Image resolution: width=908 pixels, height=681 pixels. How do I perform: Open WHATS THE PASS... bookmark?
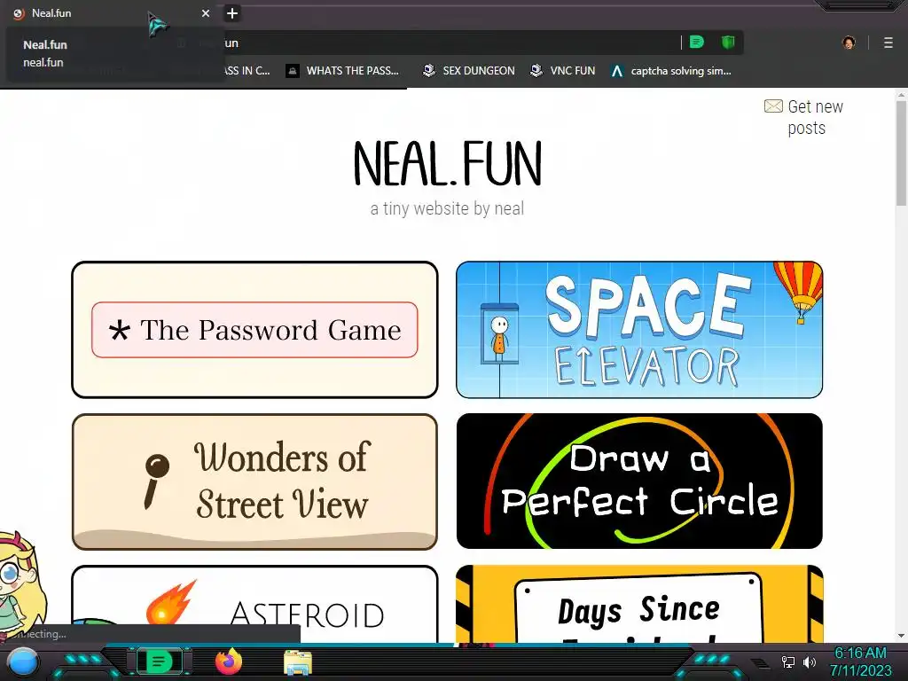[x=343, y=71]
